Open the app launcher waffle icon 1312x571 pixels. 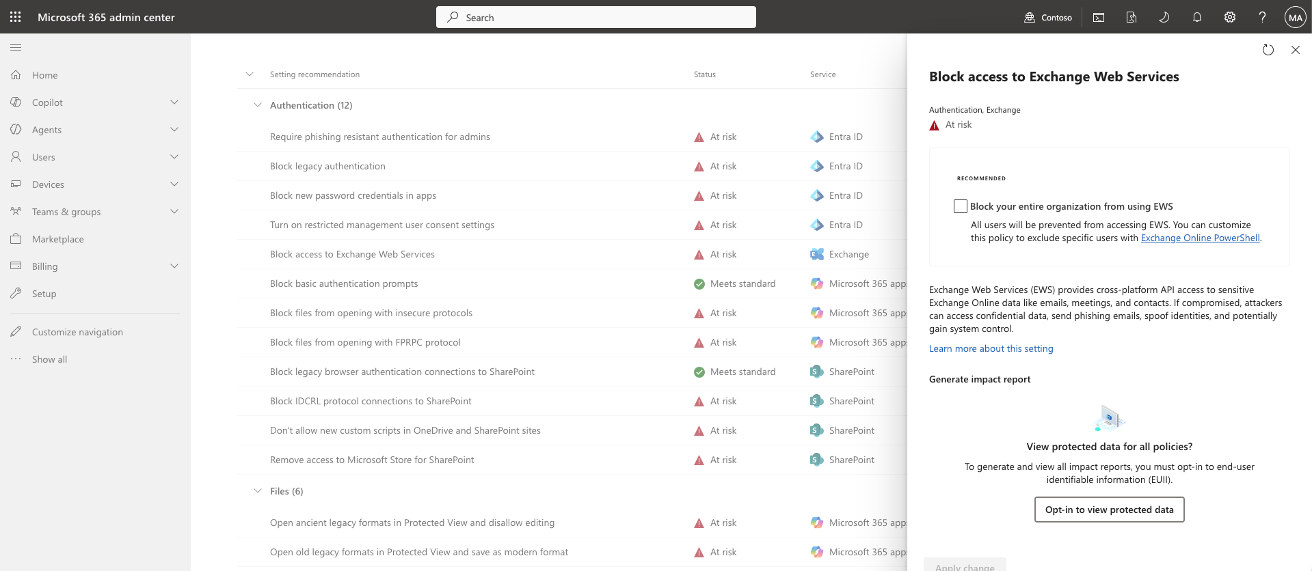pyautogui.click(x=16, y=17)
